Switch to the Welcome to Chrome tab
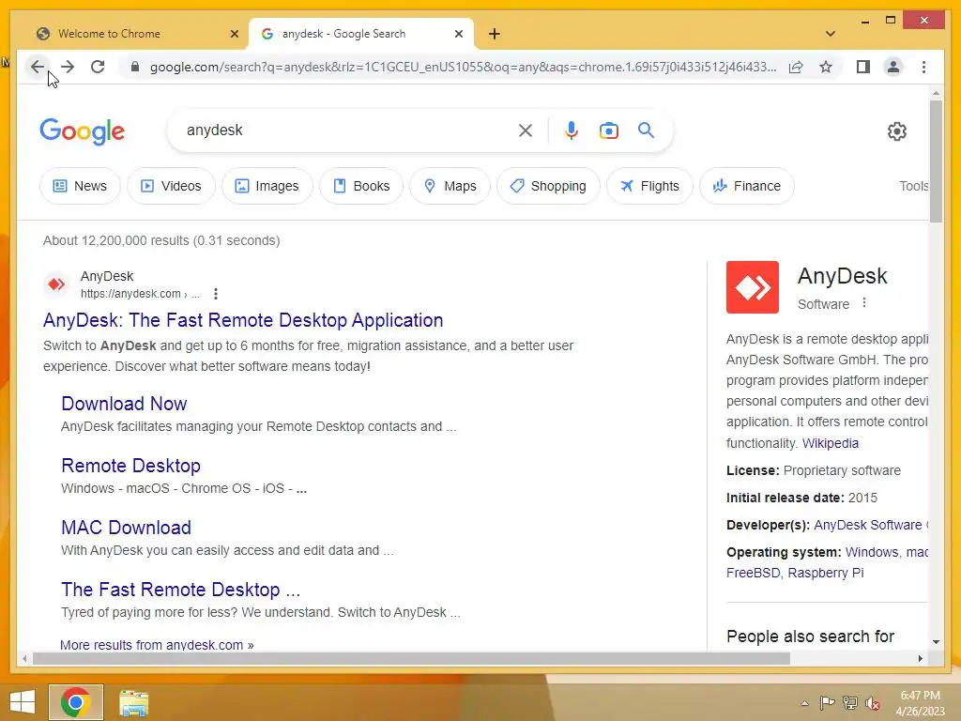This screenshot has height=721, width=961. 134,34
